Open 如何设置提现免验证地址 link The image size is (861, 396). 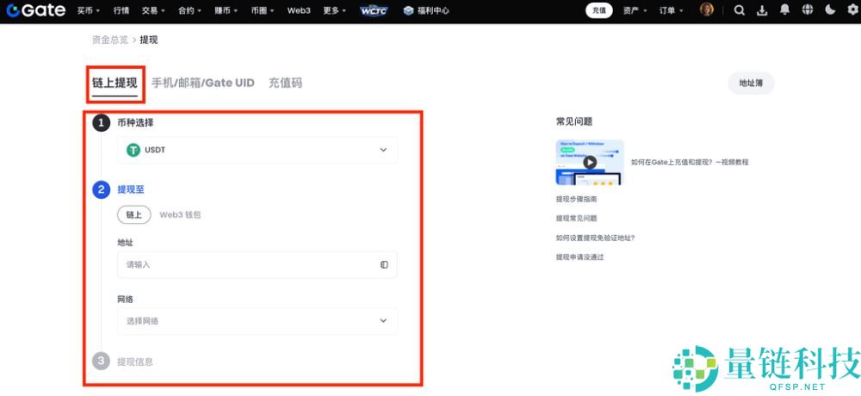tap(595, 238)
